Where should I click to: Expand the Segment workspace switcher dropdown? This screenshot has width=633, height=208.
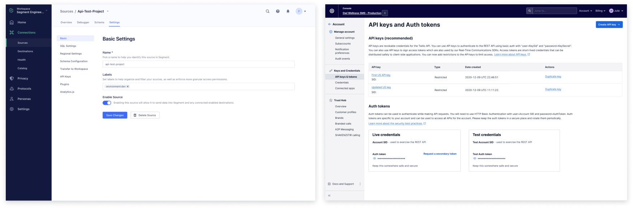click(47, 10)
